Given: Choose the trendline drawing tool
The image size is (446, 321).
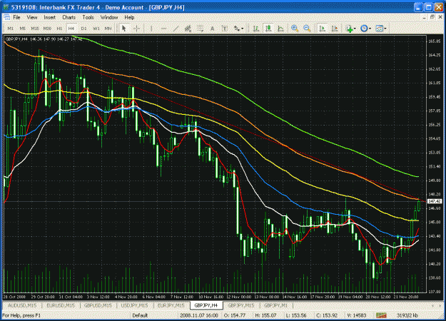Looking at the screenshot, I should (176, 29).
